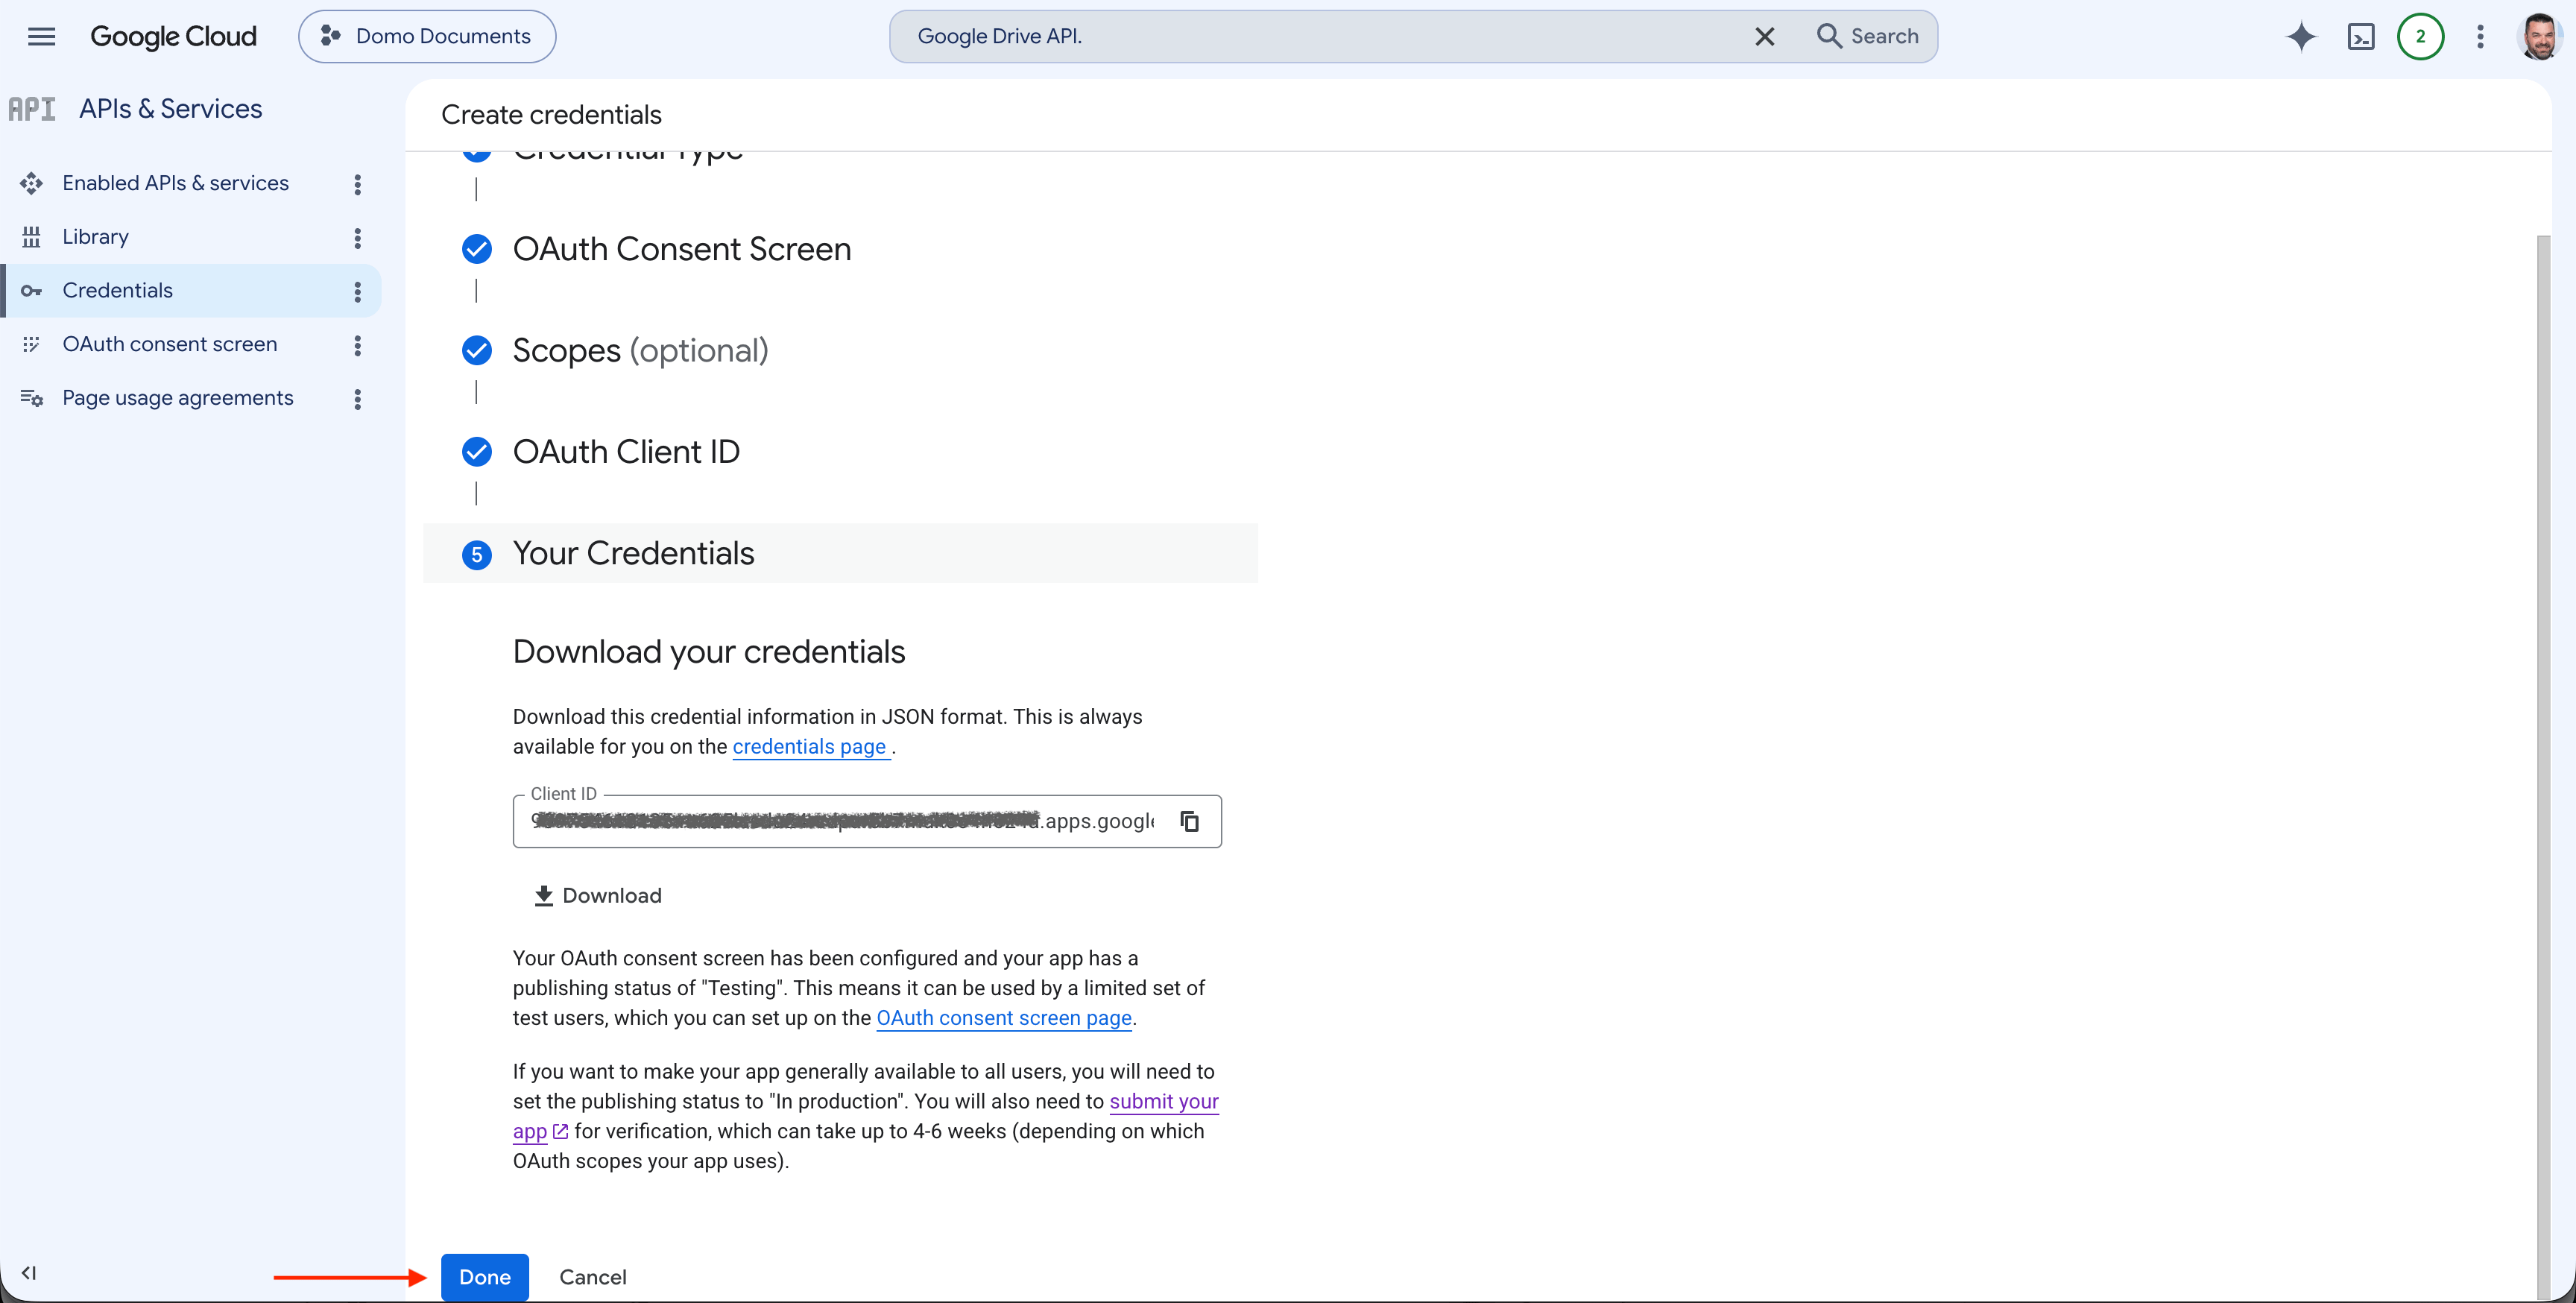The image size is (2576, 1303).
Task: Click the checkmark next to OAuth Consent Screen
Action: pyautogui.click(x=477, y=249)
